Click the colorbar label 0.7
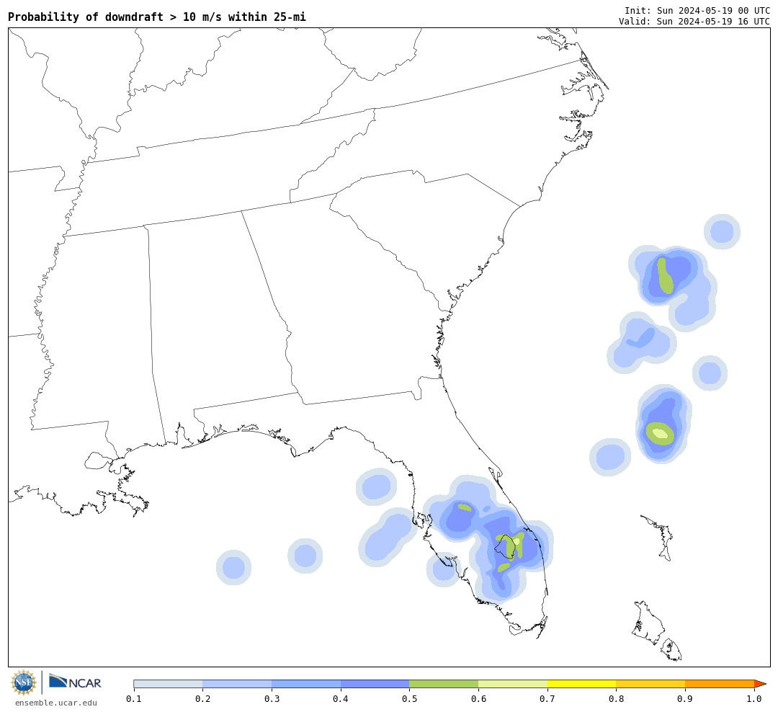Screen dimensions: 778x712 click(547, 699)
